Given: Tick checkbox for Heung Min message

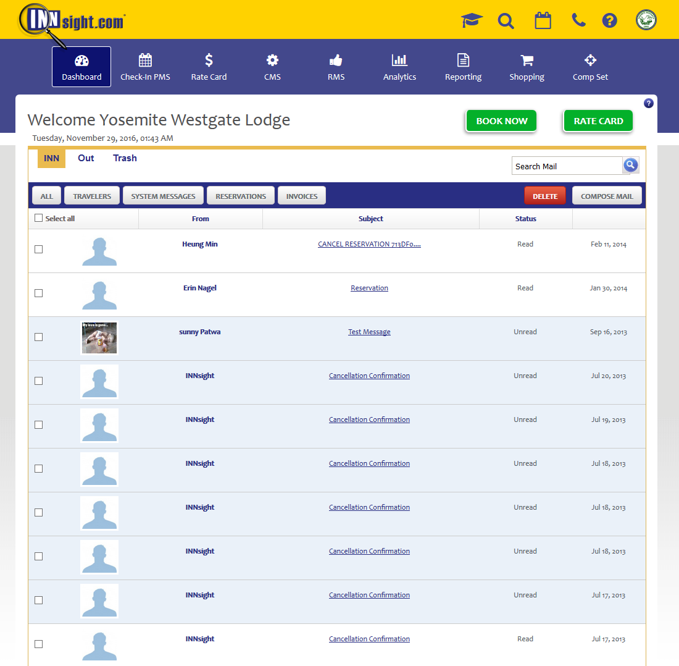Looking at the screenshot, I should [x=38, y=249].
